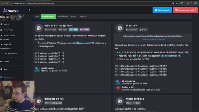Viewport: 199px width, 112px height.
Task: Click the ATT : 70 % tag
Action: [x=73, y=30]
